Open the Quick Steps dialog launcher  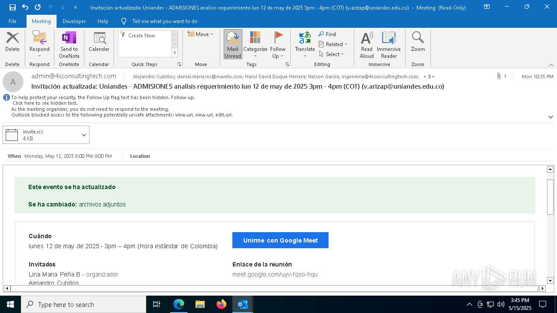tap(179, 64)
